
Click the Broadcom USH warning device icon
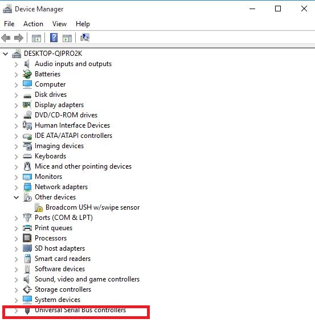[x=38, y=207]
